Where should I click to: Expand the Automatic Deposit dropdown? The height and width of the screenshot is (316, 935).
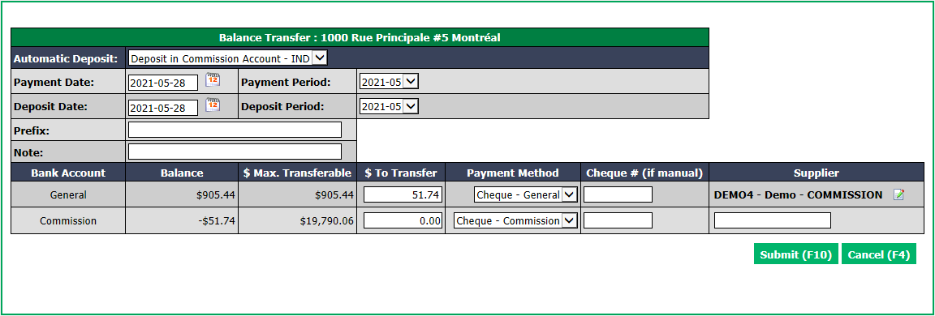228,58
